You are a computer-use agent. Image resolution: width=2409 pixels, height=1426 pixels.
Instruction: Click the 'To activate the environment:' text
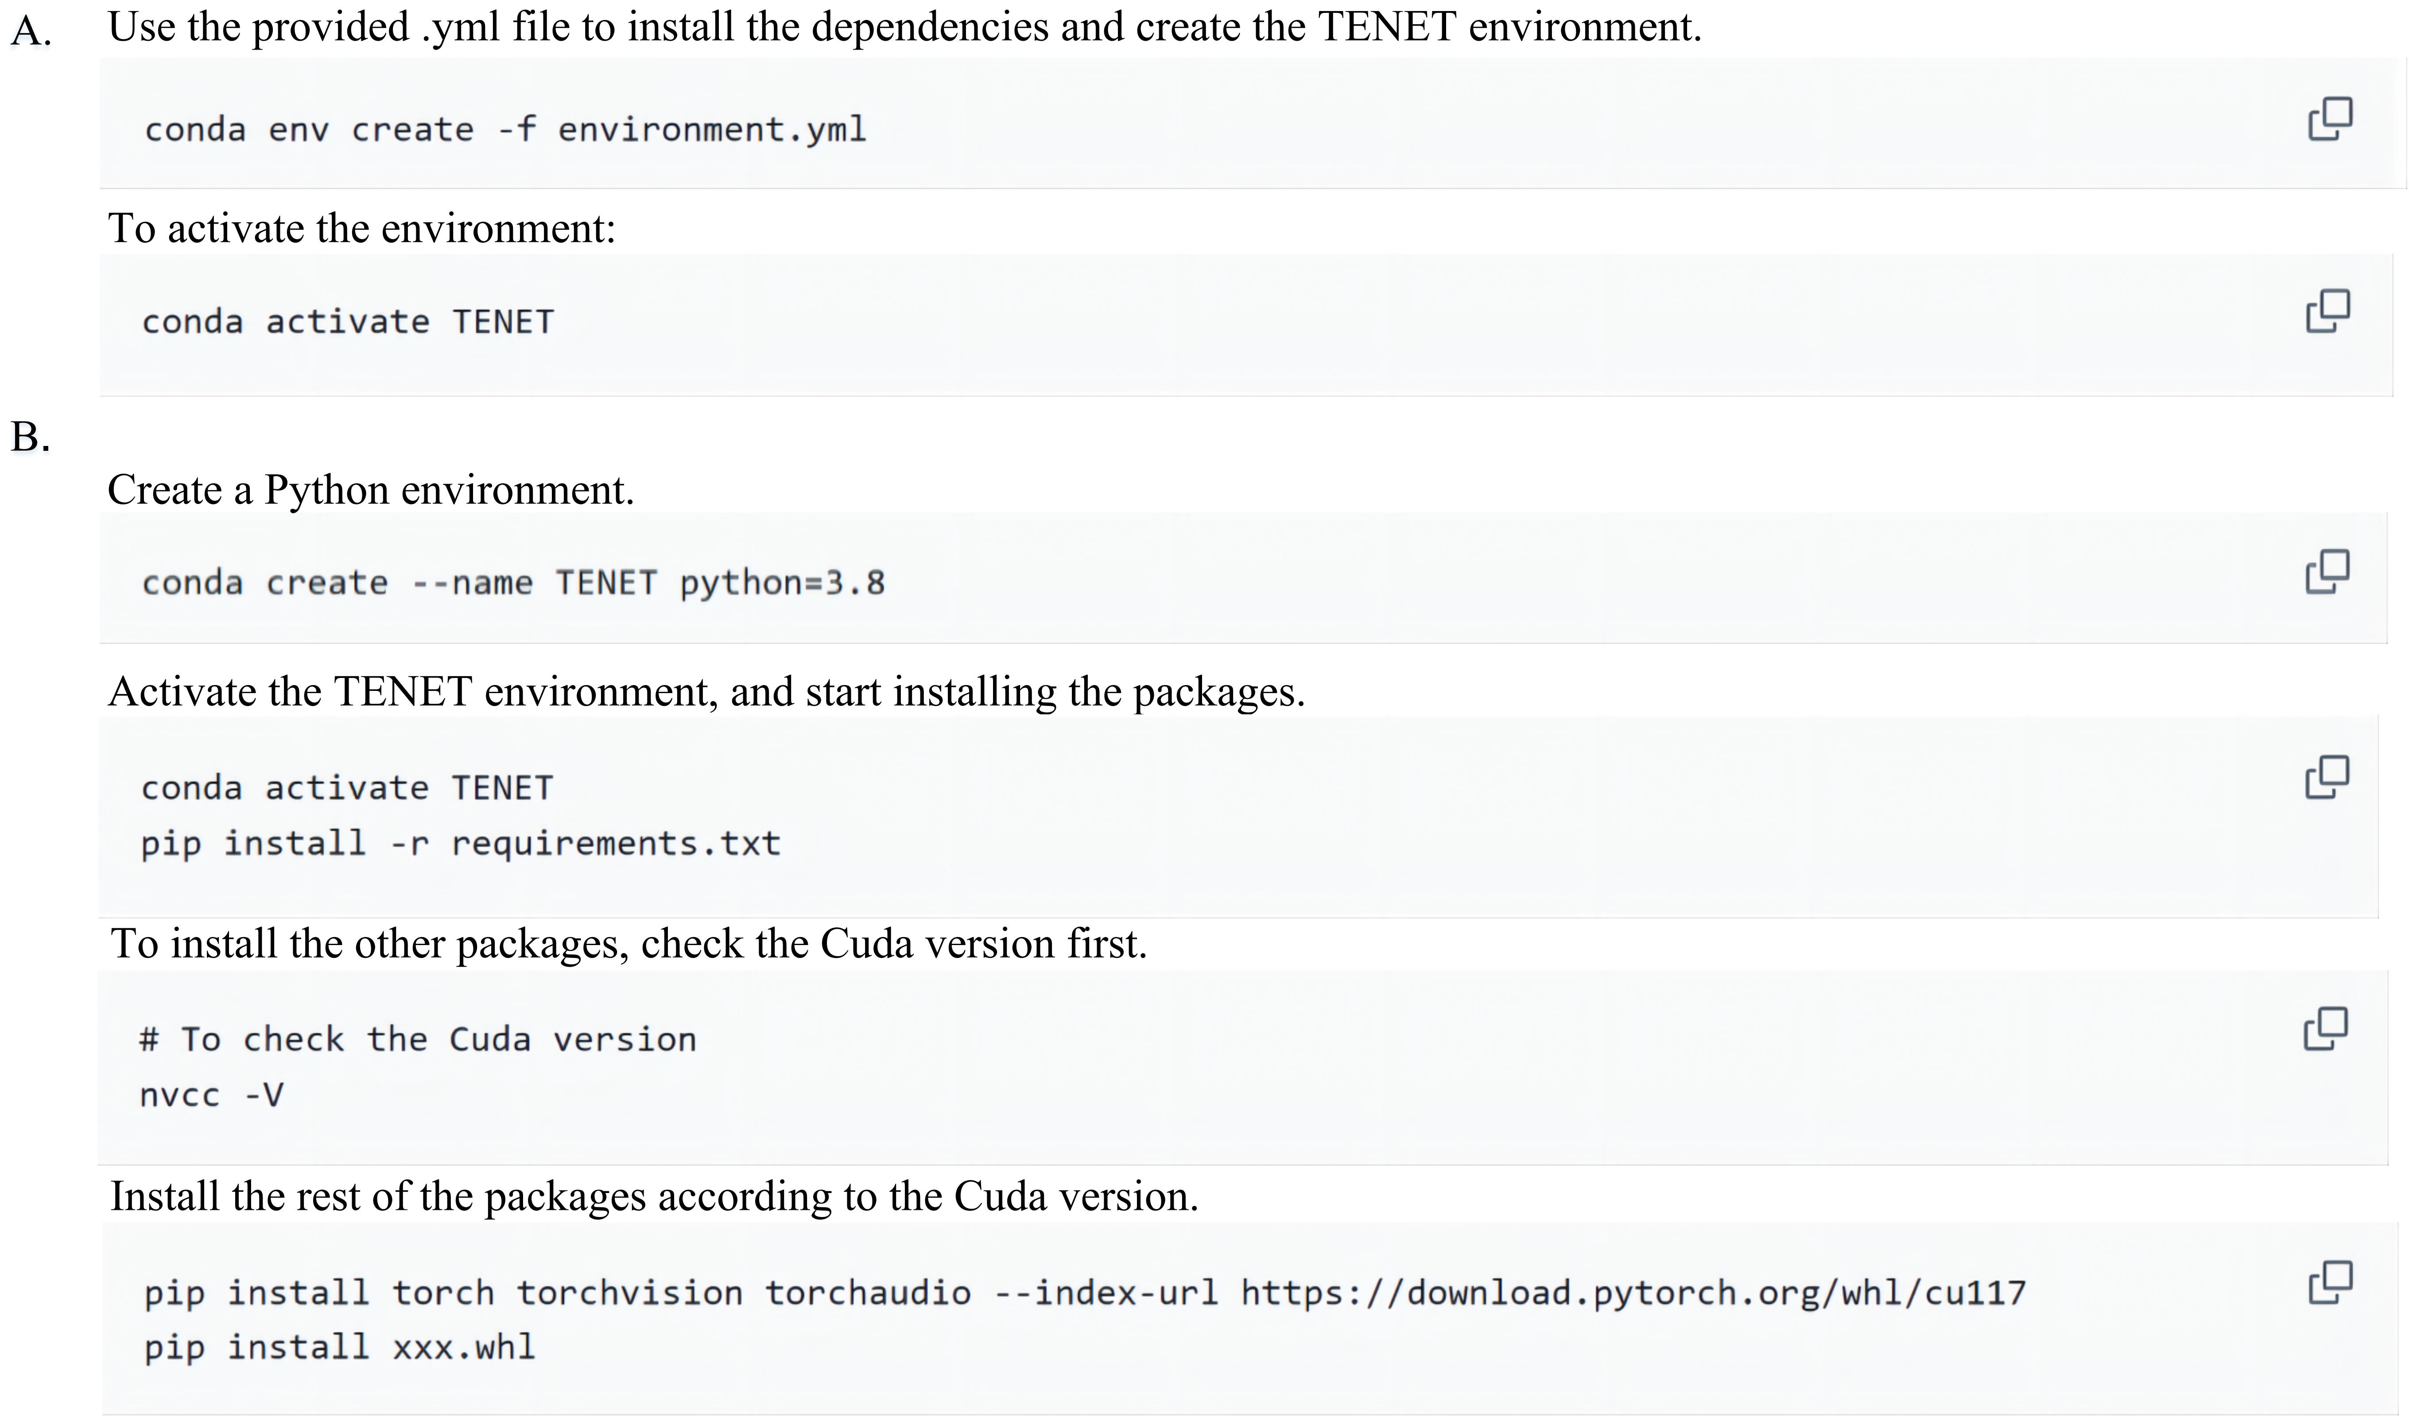click(x=361, y=229)
